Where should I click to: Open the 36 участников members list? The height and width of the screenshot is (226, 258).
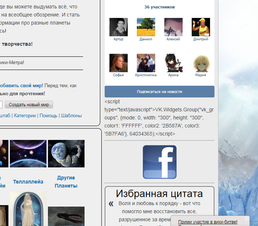(160, 7)
